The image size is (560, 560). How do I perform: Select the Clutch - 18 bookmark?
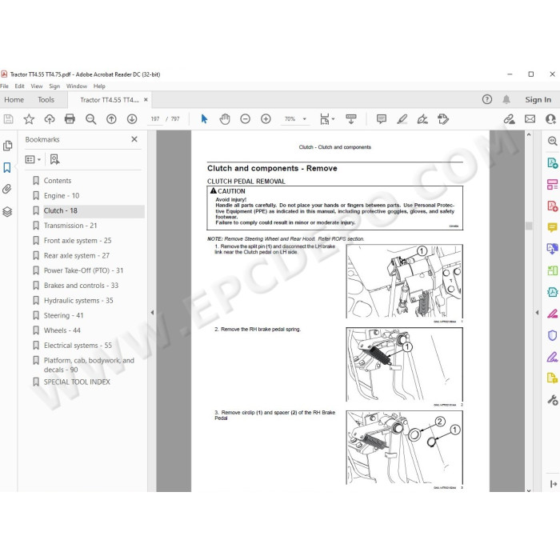60,210
